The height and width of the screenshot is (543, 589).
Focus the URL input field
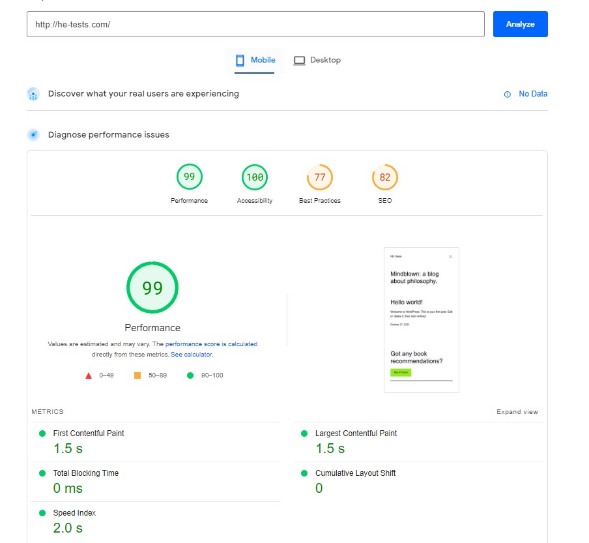click(255, 24)
